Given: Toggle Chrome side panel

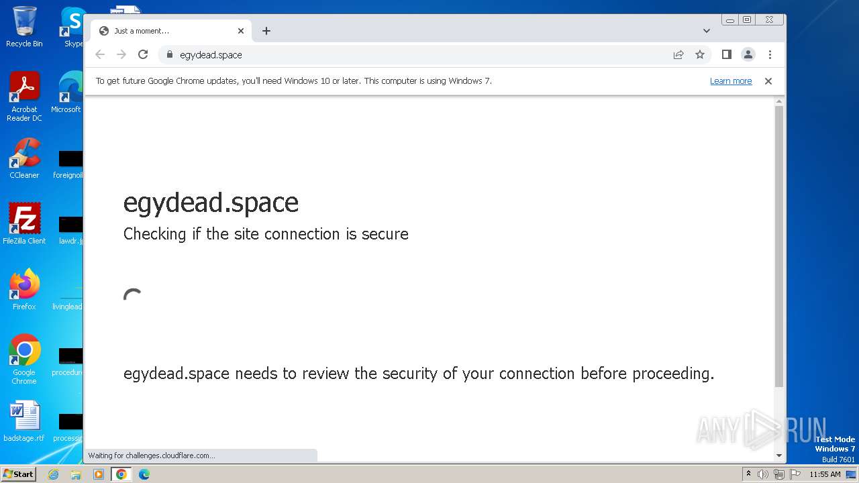Looking at the screenshot, I should [x=726, y=55].
